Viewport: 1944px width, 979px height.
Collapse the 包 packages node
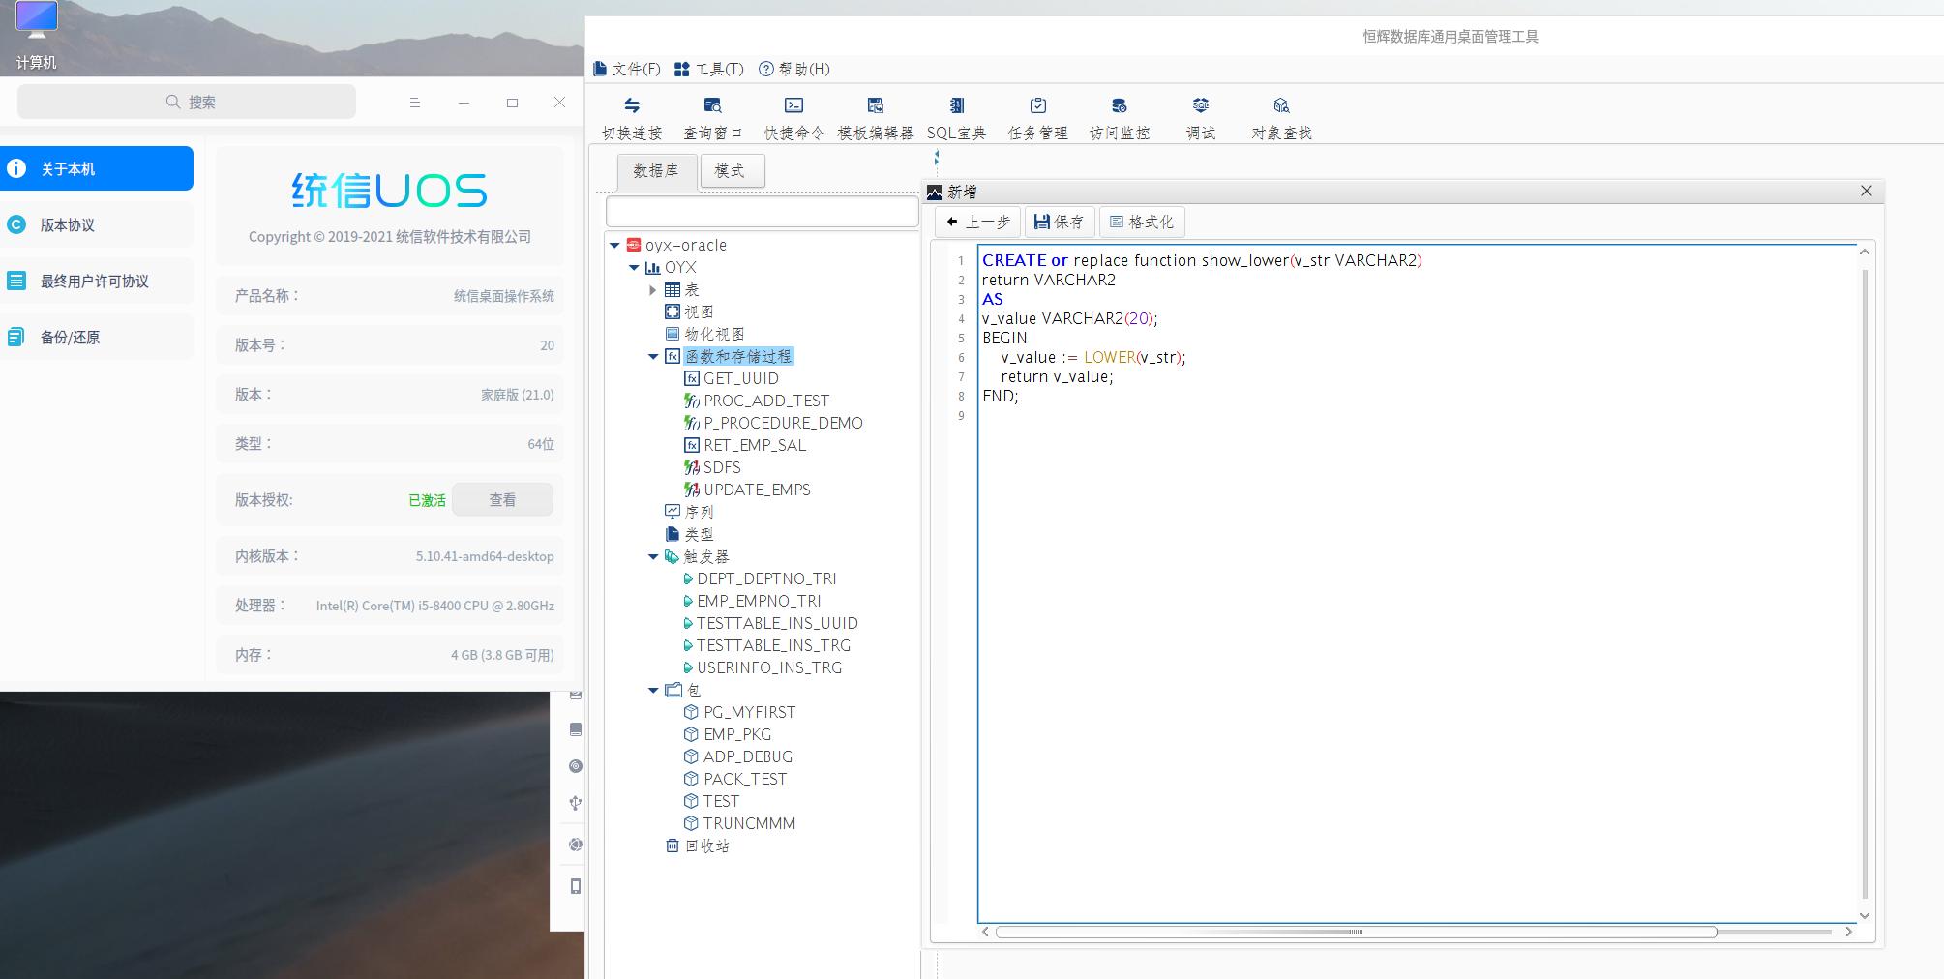653,691
